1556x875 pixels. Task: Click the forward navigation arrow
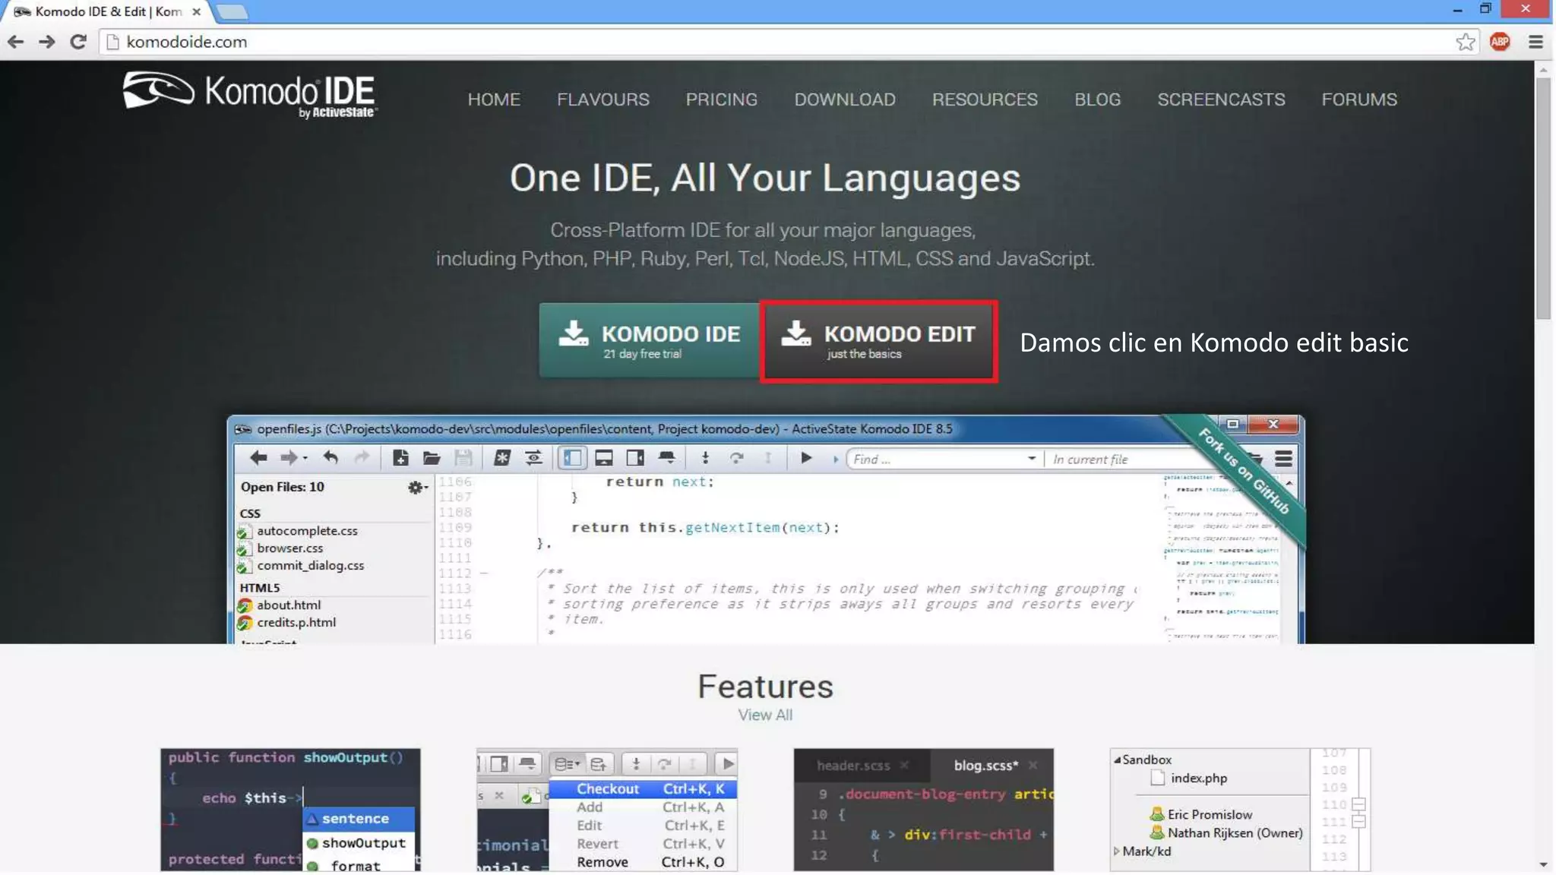pyautogui.click(x=46, y=42)
